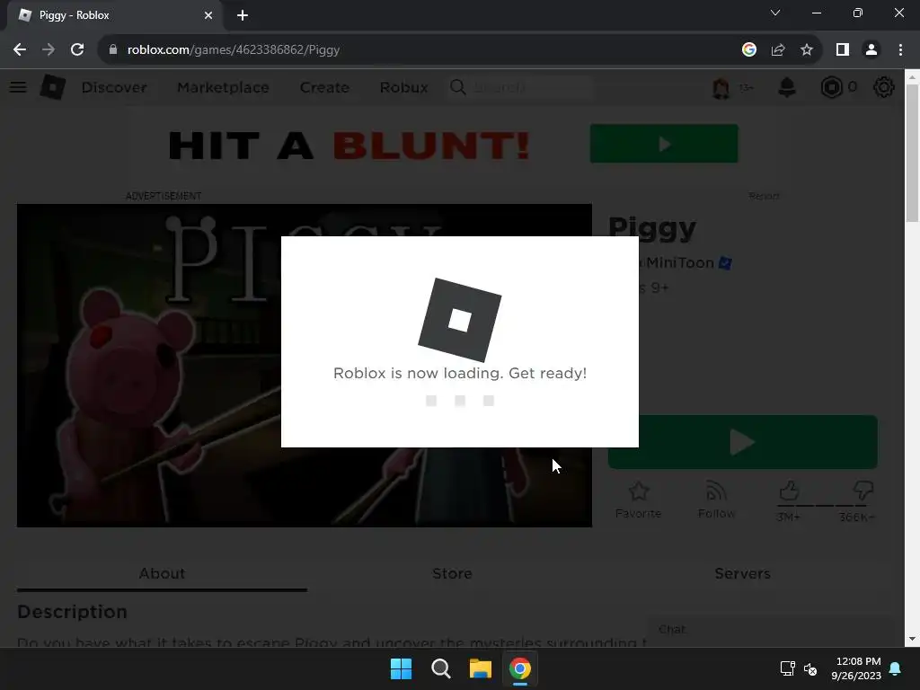Image resolution: width=920 pixels, height=690 pixels.
Task: Click the Piggy game title text
Action: [x=652, y=229]
